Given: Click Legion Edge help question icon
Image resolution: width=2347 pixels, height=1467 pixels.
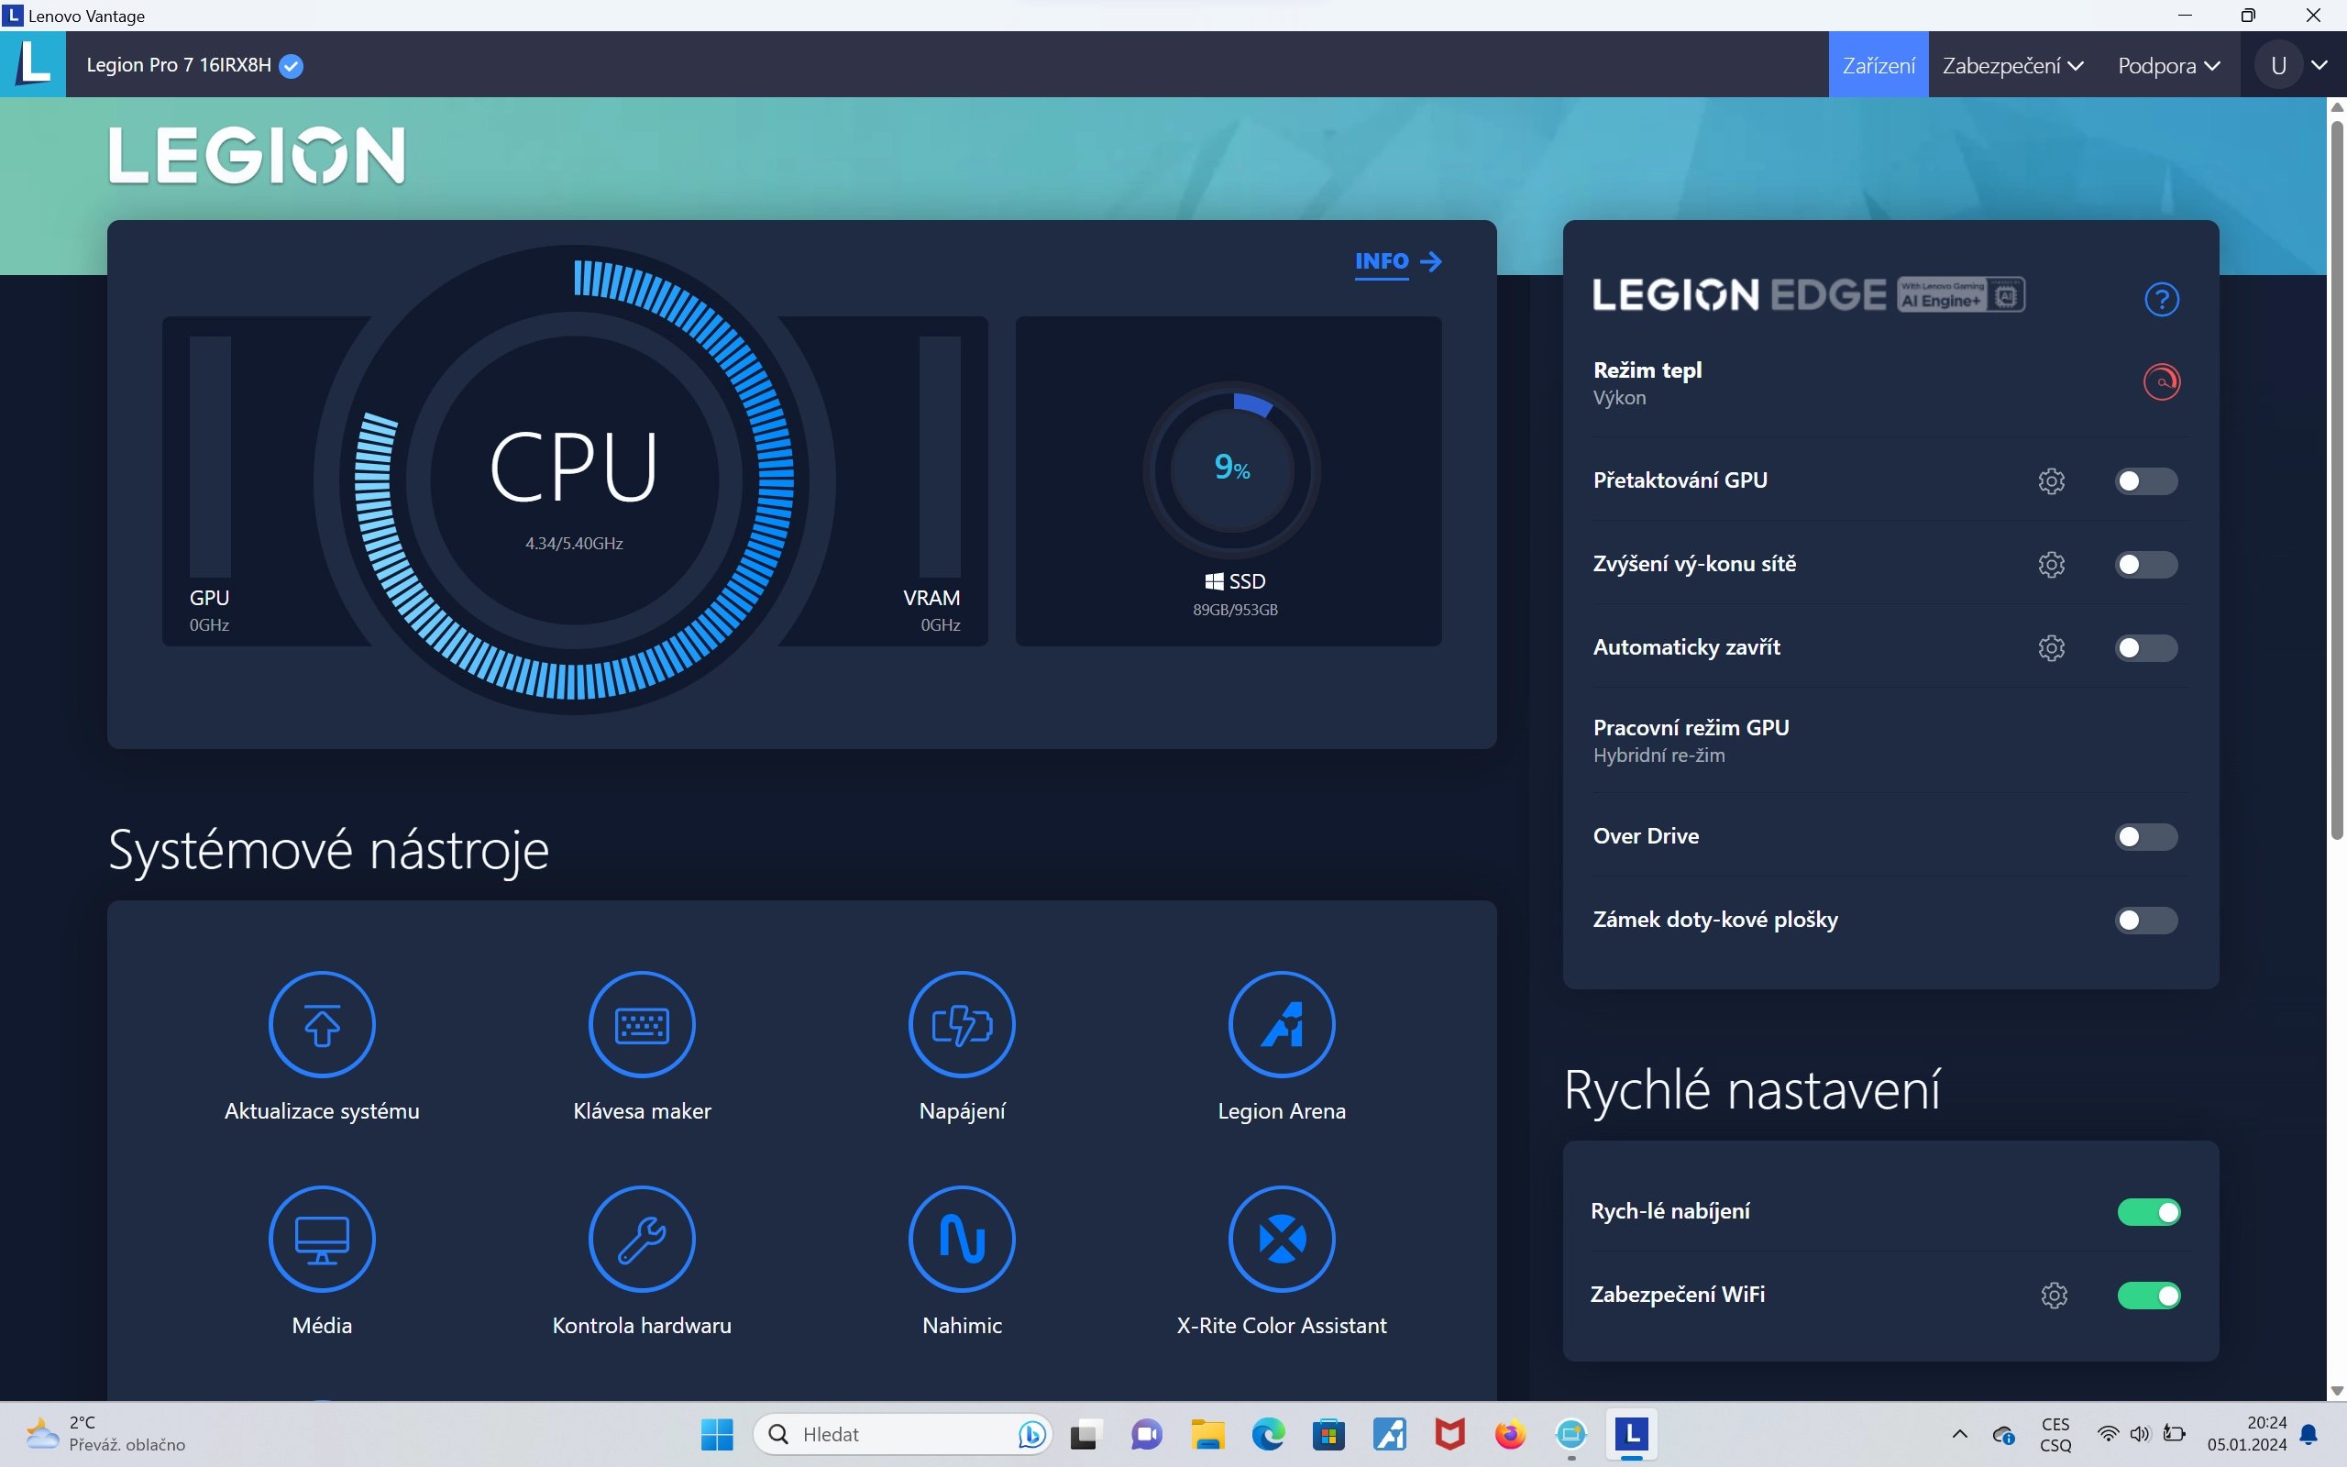Looking at the screenshot, I should tap(2161, 299).
